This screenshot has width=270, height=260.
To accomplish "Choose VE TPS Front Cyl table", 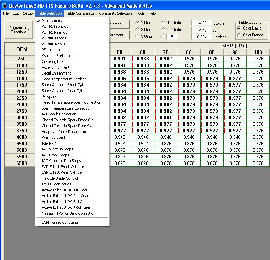I will pyautogui.click(x=72, y=26).
